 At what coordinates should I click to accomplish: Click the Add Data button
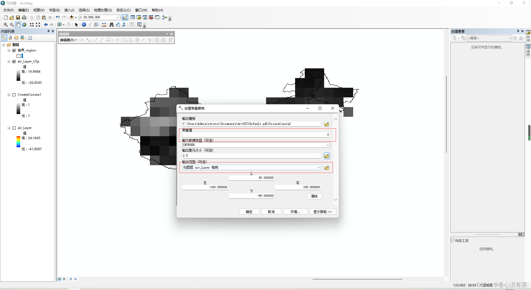72,17
